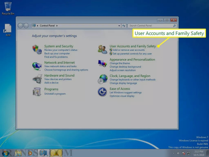Expand arrow after Control Panel breadcrumb
This screenshot has width=209, height=157.
tap(57, 26)
